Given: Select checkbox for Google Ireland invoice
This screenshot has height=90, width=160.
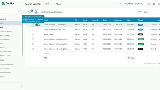Looking at the screenshot, I should point(29,34).
